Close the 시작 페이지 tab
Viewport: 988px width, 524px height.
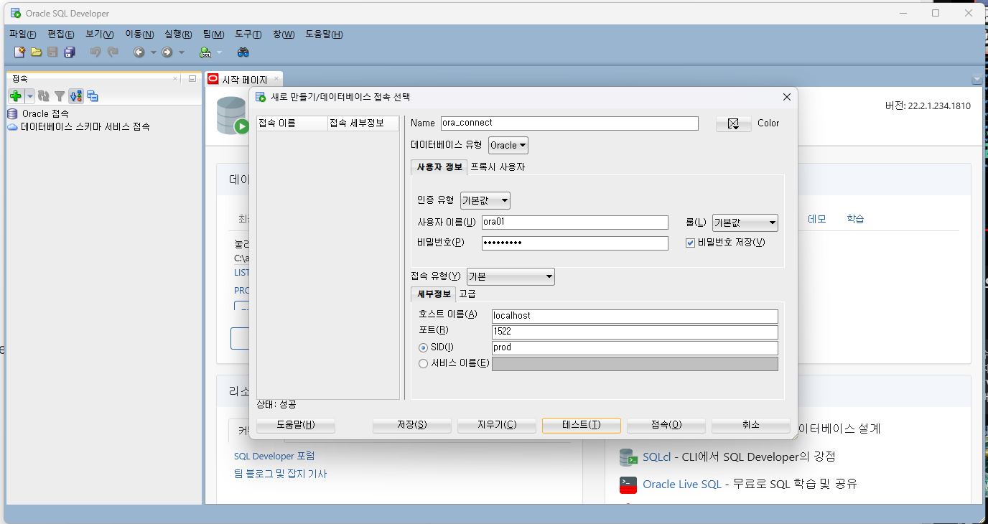276,79
